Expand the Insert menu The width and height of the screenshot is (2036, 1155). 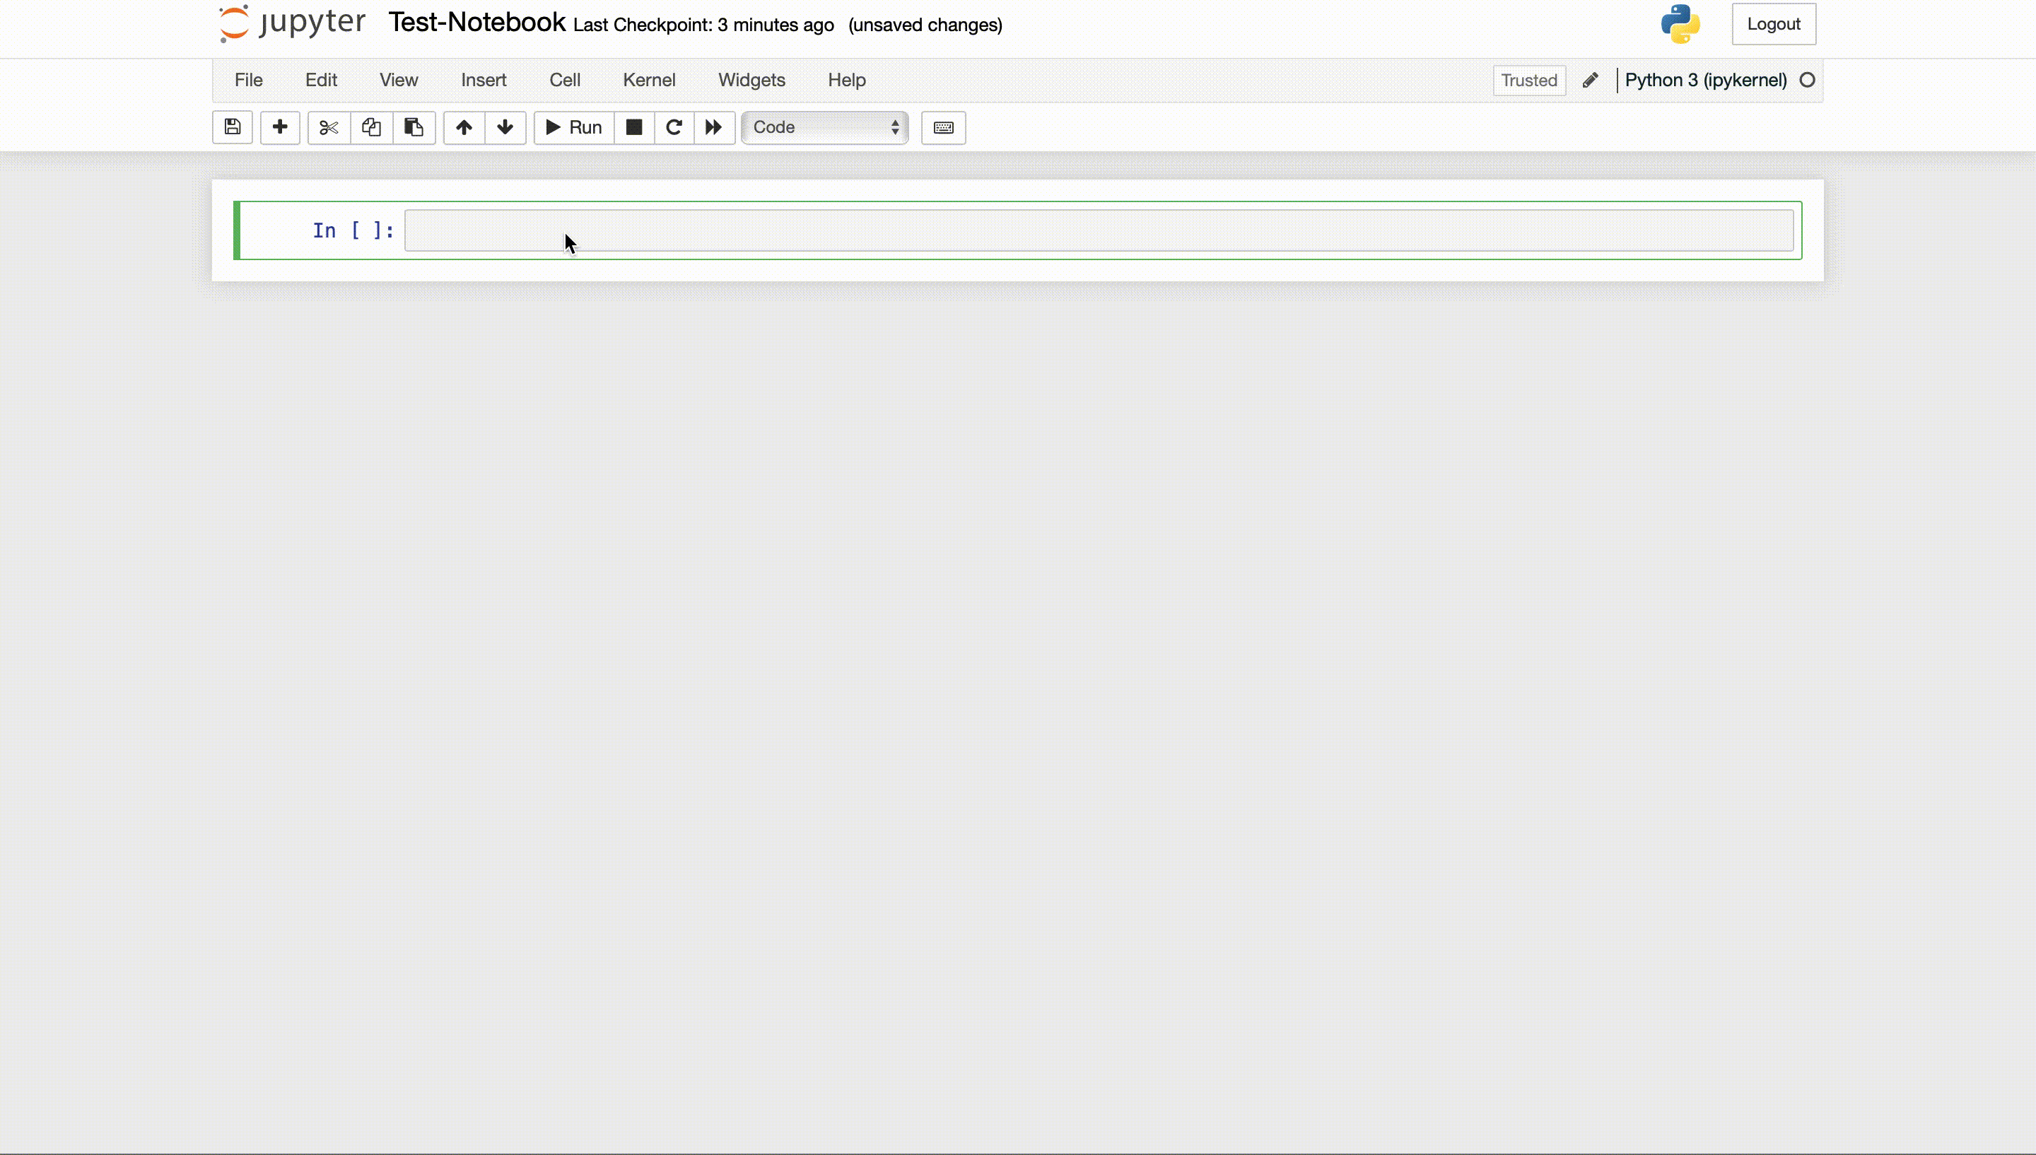click(x=483, y=80)
